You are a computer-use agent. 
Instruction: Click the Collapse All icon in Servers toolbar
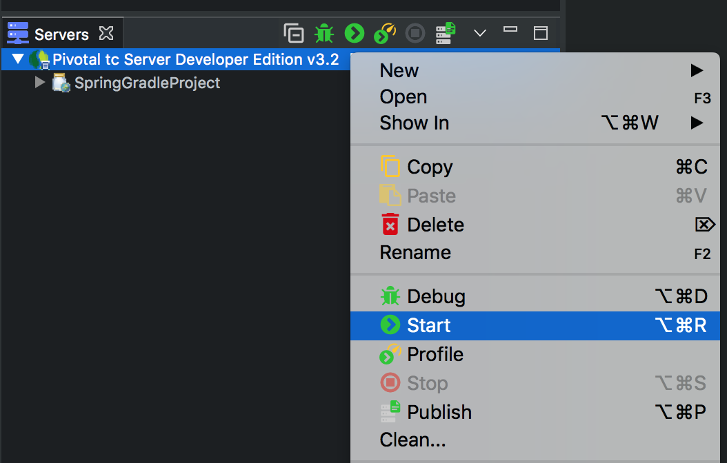coord(294,33)
